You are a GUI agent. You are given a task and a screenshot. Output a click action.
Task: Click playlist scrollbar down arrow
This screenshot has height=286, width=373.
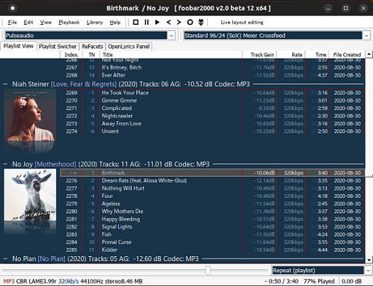[x=369, y=260]
